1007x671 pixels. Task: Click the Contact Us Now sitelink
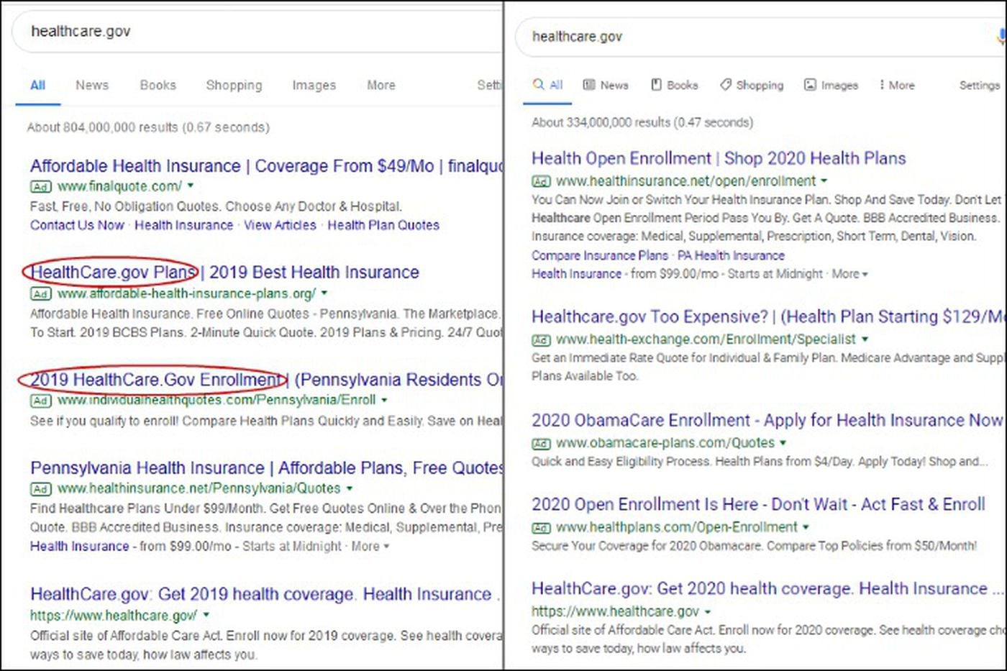pos(77,225)
